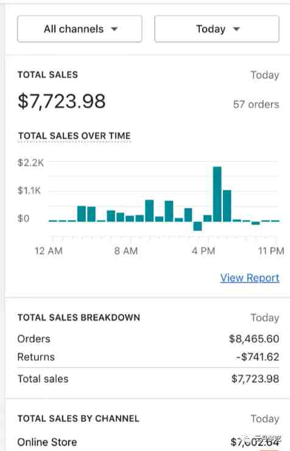Click the negative bar below zero line
The width and height of the screenshot is (290, 451).
tap(197, 226)
